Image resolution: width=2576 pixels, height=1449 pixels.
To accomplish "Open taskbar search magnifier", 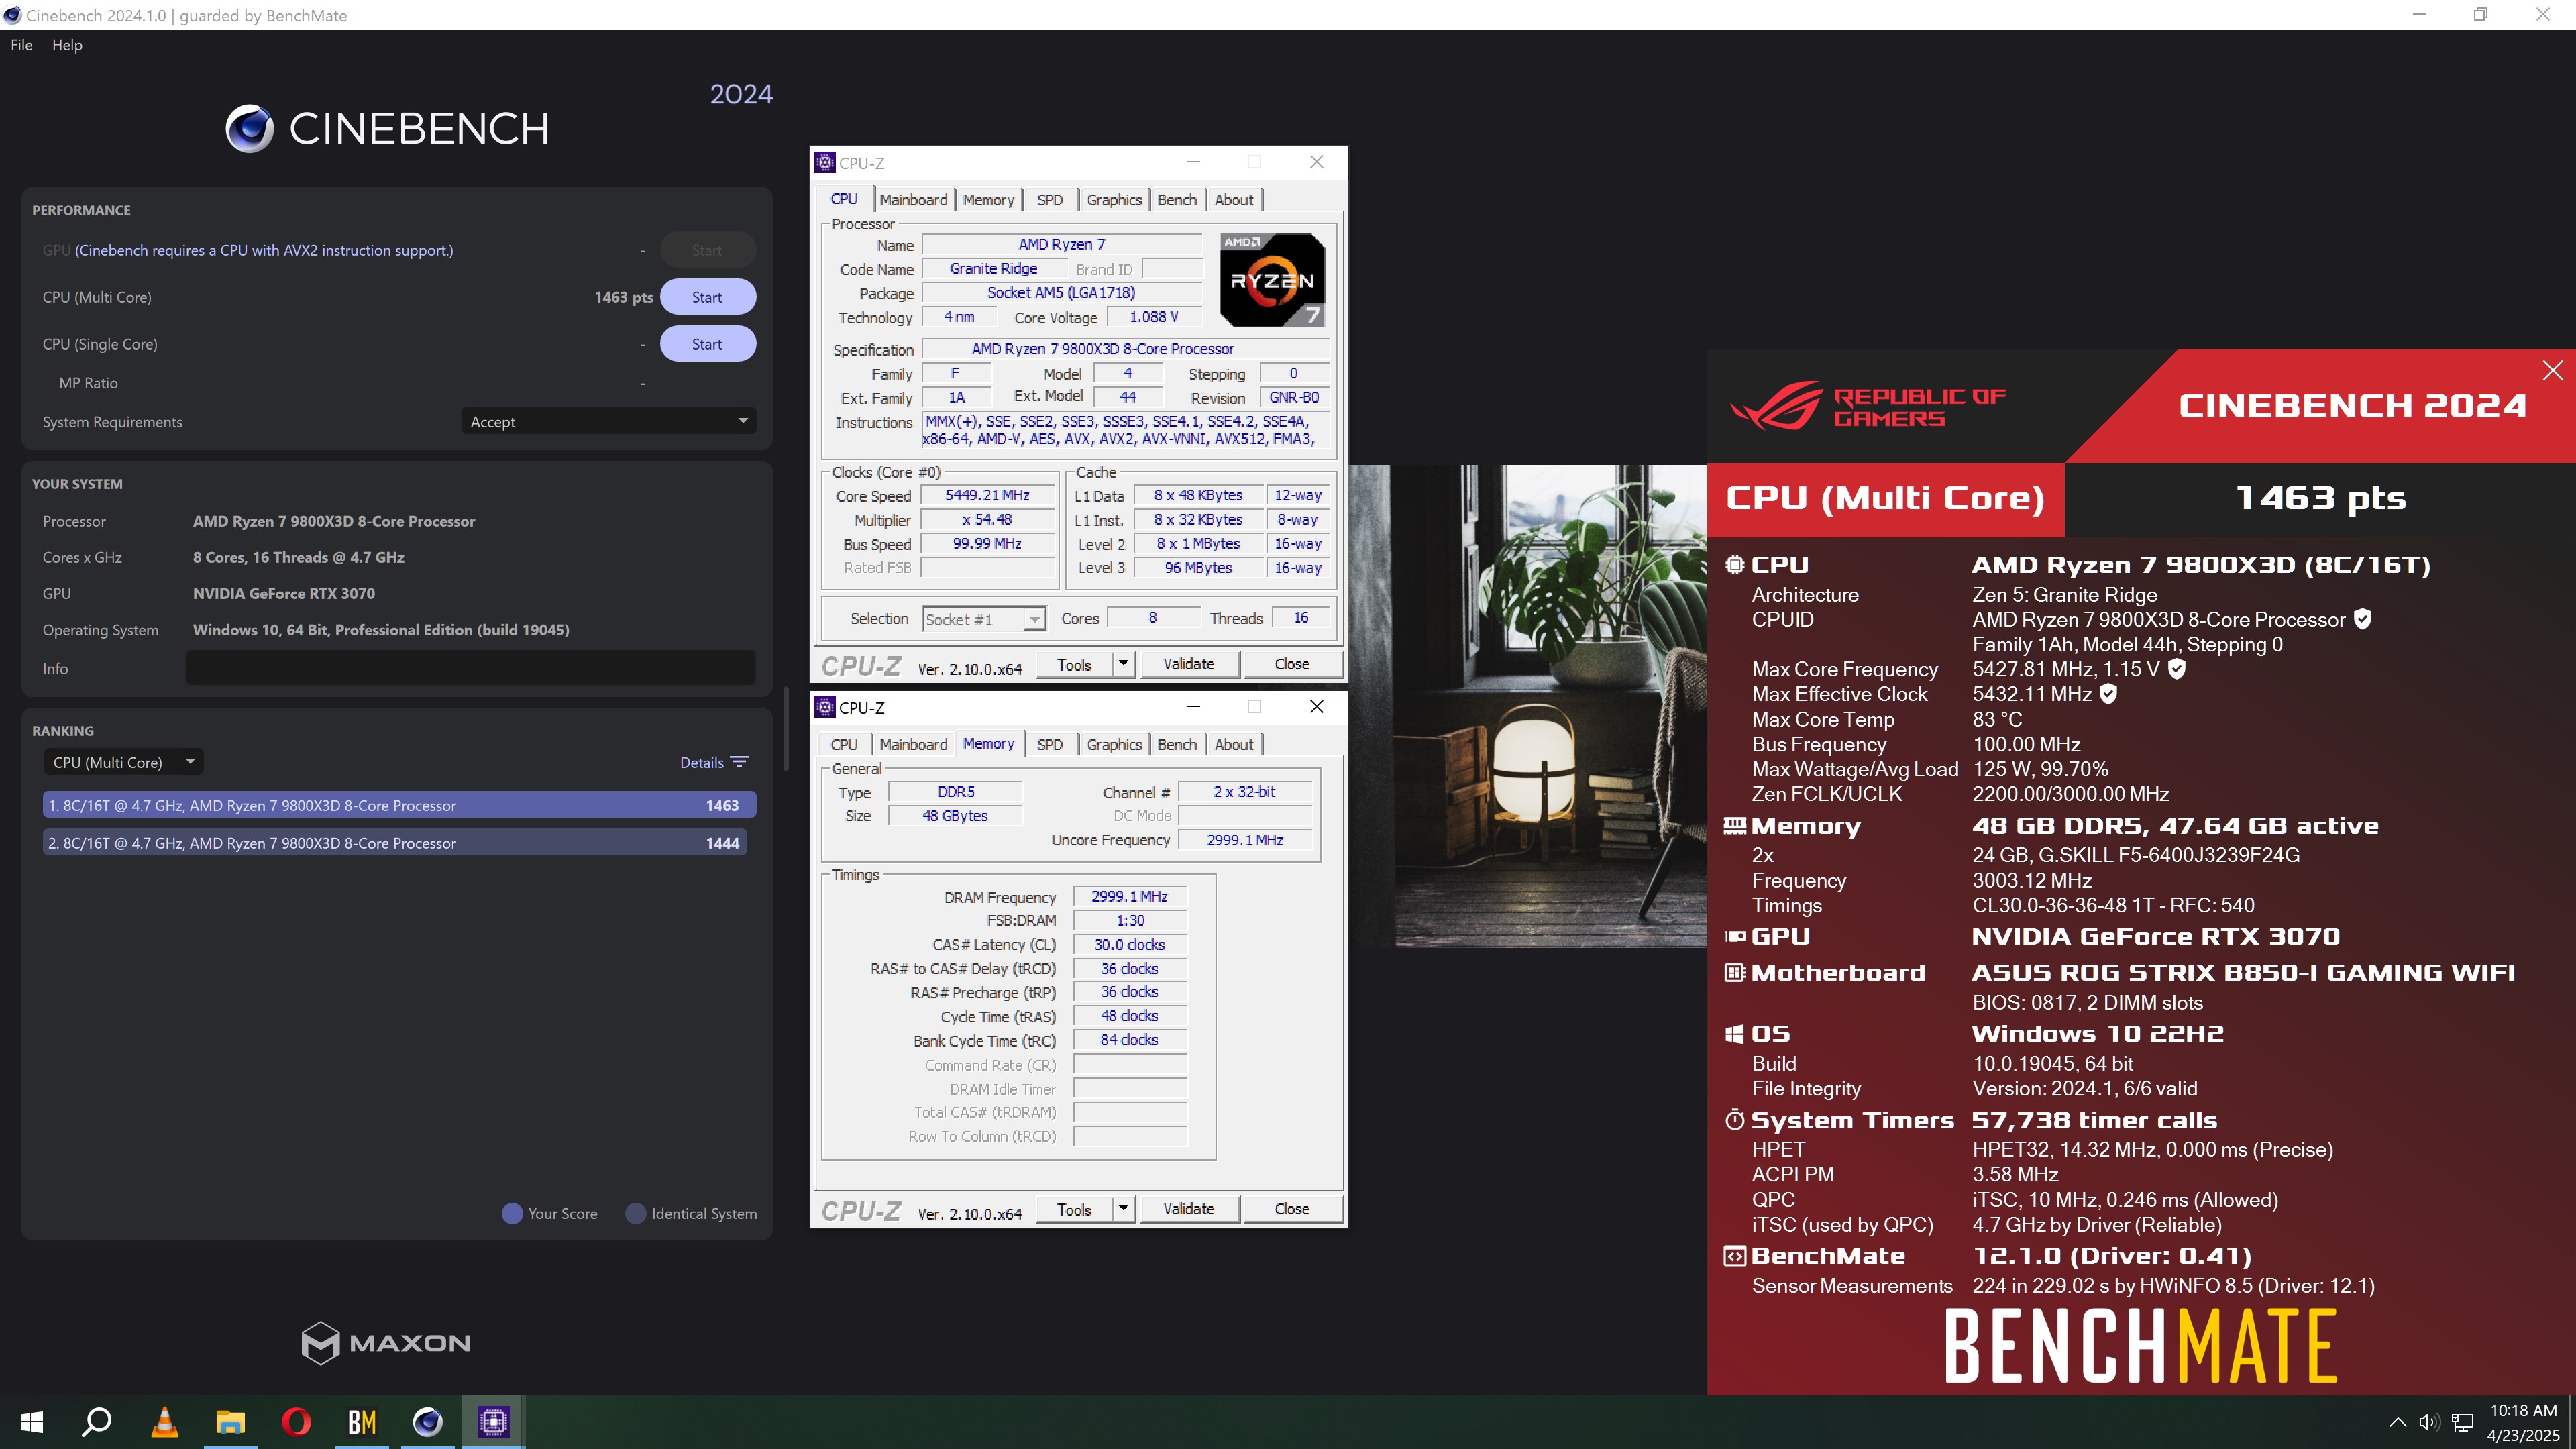I will (x=97, y=1421).
